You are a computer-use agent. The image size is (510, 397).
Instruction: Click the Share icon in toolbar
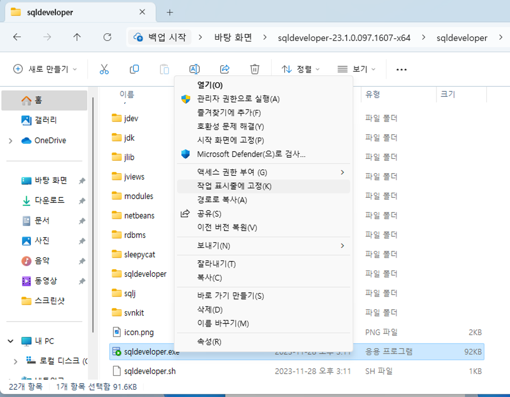(225, 69)
